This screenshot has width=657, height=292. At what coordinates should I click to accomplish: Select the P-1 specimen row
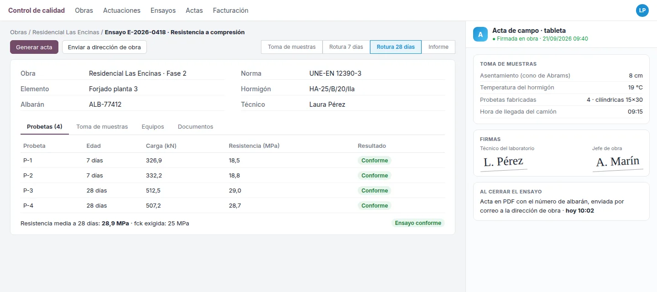point(233,161)
